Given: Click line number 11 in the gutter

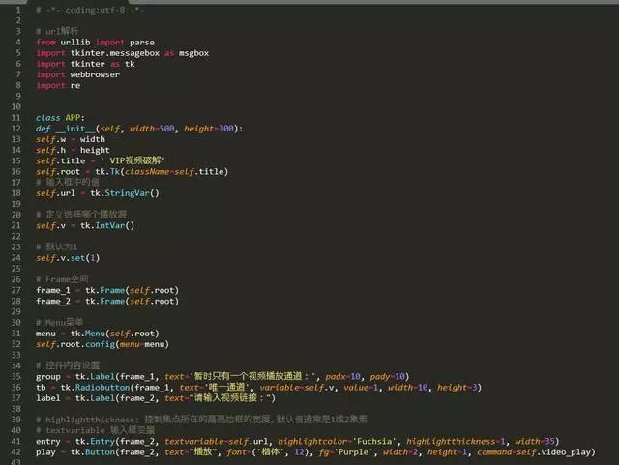Looking at the screenshot, I should point(15,117).
